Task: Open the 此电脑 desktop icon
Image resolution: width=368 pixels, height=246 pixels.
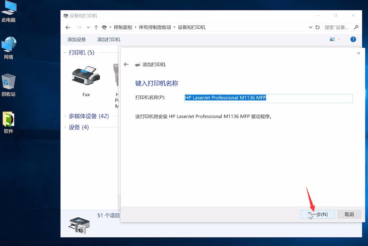Action: tap(9, 9)
